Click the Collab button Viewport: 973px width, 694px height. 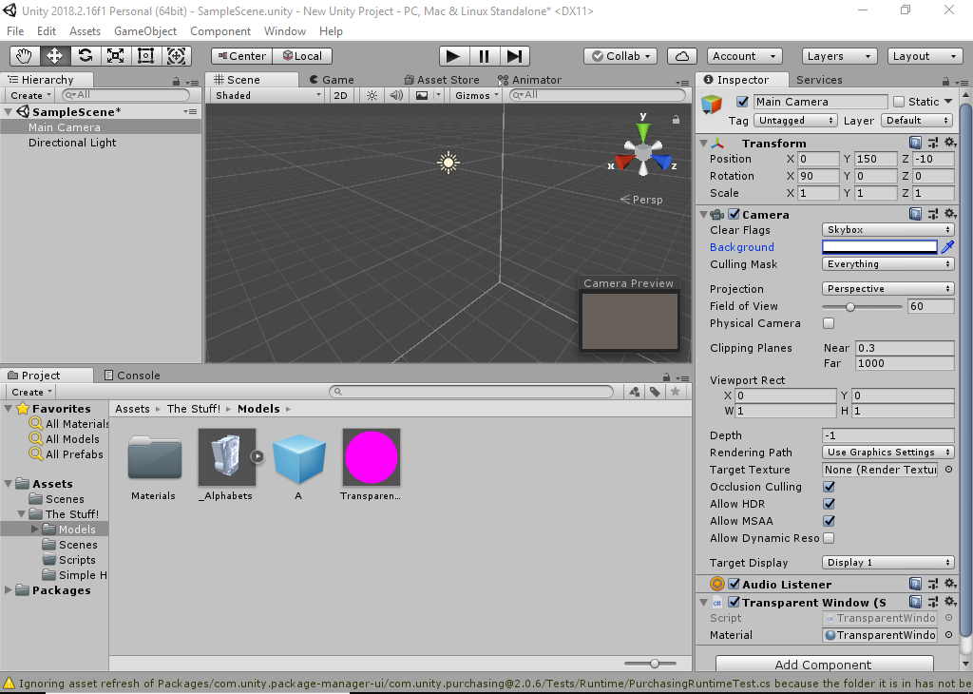click(620, 56)
